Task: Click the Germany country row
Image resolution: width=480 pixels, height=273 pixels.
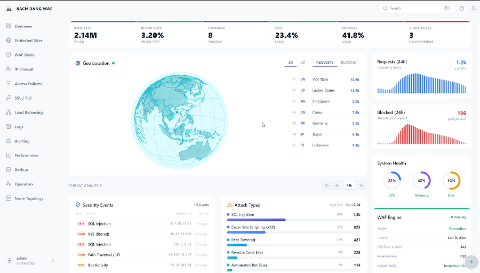Action: point(325,123)
